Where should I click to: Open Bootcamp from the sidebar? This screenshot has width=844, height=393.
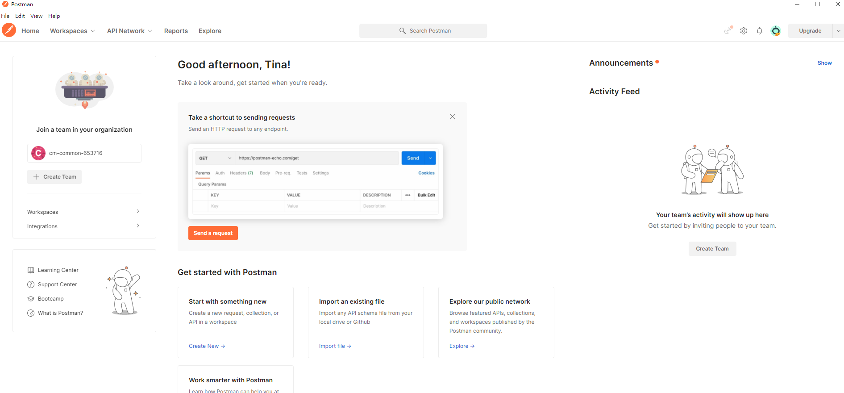click(x=50, y=299)
